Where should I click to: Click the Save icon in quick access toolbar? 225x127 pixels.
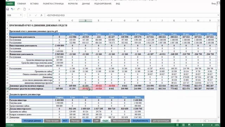[7, 9]
